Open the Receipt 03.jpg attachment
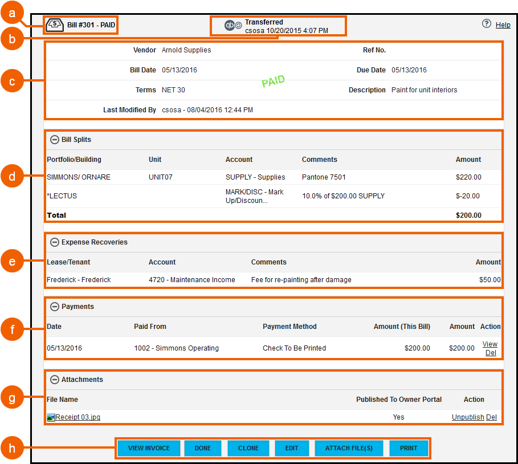518x464 pixels. tap(78, 417)
